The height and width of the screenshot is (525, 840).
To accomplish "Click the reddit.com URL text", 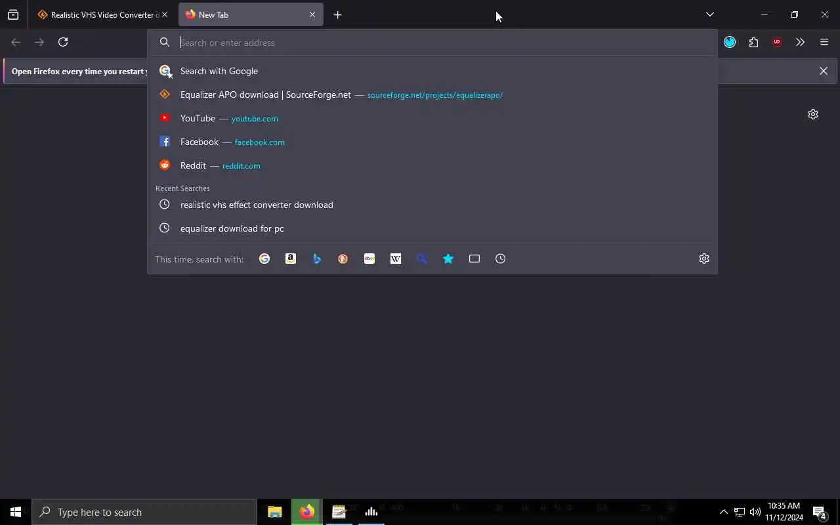I will pyautogui.click(x=241, y=166).
